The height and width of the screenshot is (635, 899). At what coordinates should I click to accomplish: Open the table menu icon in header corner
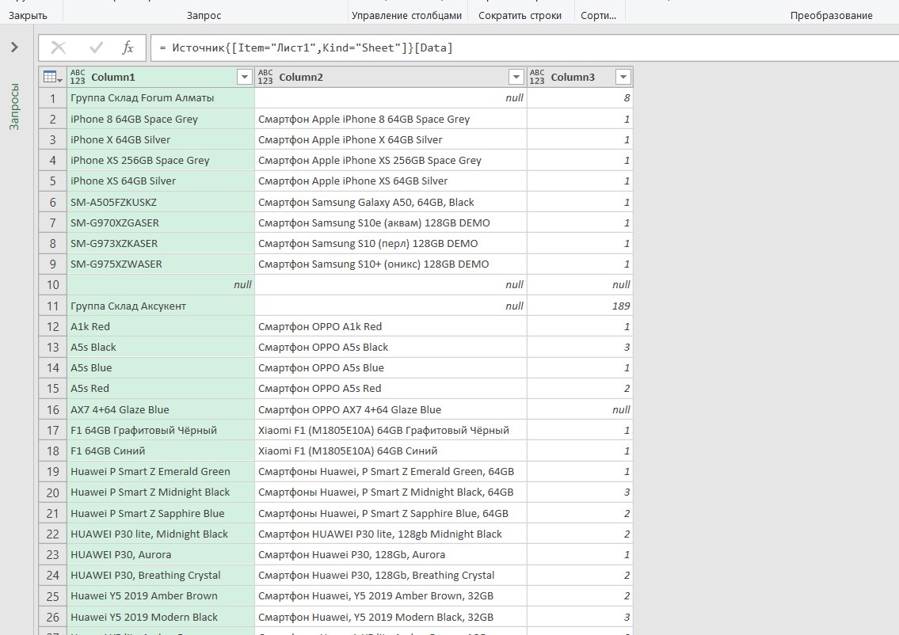pyautogui.click(x=53, y=77)
